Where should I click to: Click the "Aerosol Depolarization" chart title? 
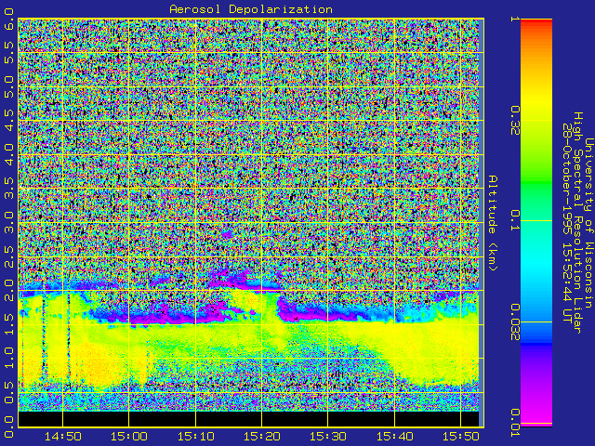pyautogui.click(x=251, y=9)
